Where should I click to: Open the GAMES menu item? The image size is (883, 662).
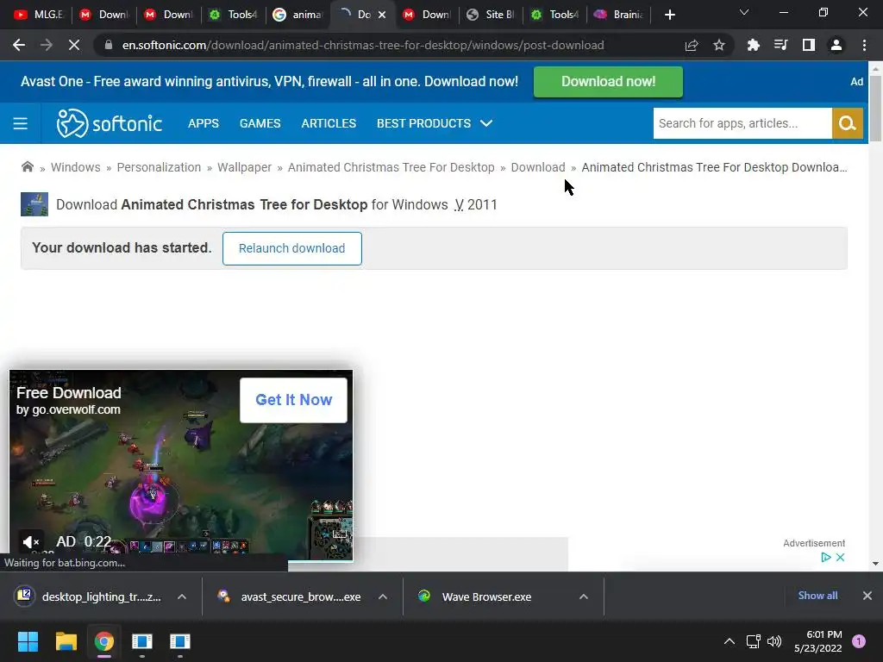pyautogui.click(x=260, y=123)
